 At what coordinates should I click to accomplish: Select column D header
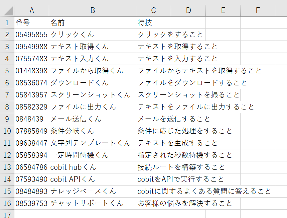pos(188,10)
